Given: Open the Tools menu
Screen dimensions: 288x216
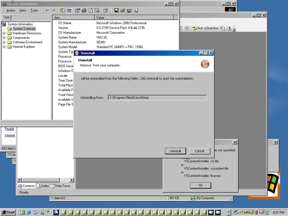Looking at the screenshot, I should (34, 10).
